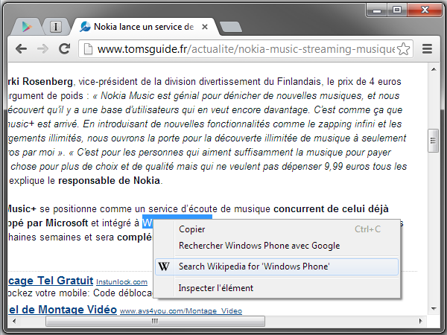Focus the tomsguide.fr address bar
The image size is (447, 335).
pyautogui.click(x=246, y=49)
